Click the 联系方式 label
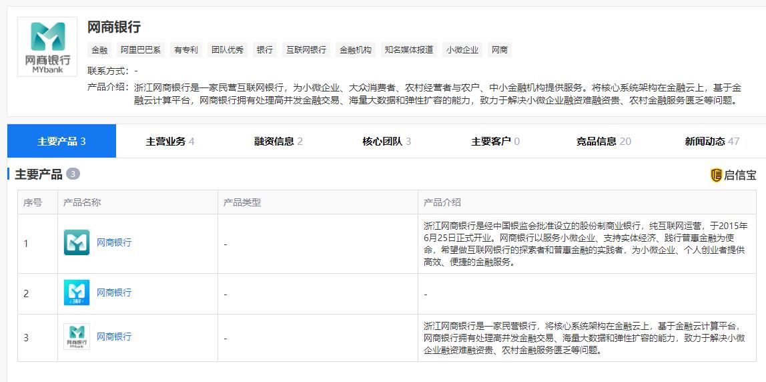Screen dimensions: 766x382 (x=107, y=70)
